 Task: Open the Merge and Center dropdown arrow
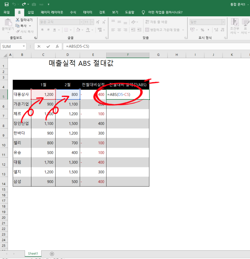pyautogui.click(x=183, y=30)
